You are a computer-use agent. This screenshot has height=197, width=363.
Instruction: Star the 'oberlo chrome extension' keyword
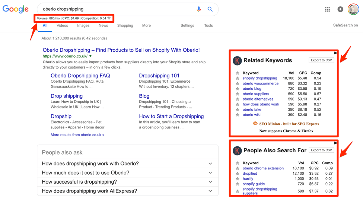[x=238, y=168]
